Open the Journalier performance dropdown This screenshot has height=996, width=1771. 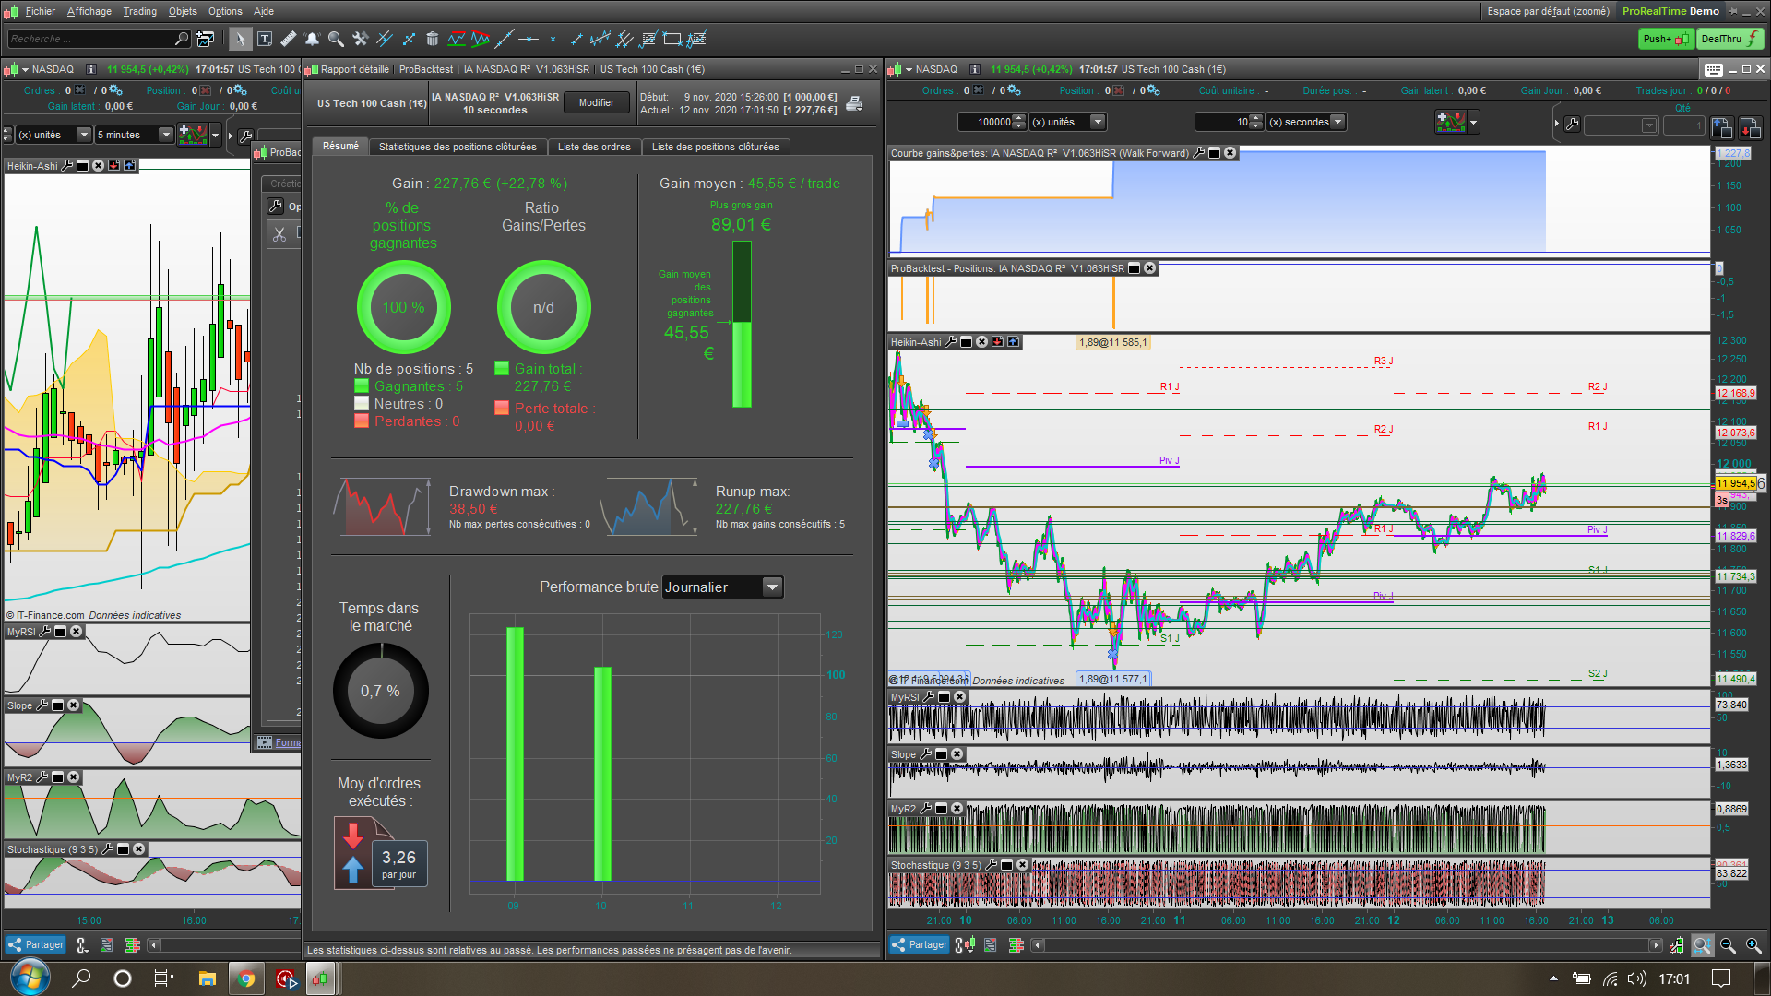[772, 587]
